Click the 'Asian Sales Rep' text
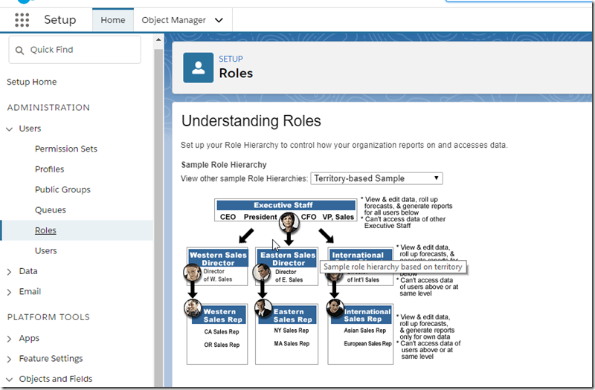Screen dimensions: 595x390 (x=364, y=331)
